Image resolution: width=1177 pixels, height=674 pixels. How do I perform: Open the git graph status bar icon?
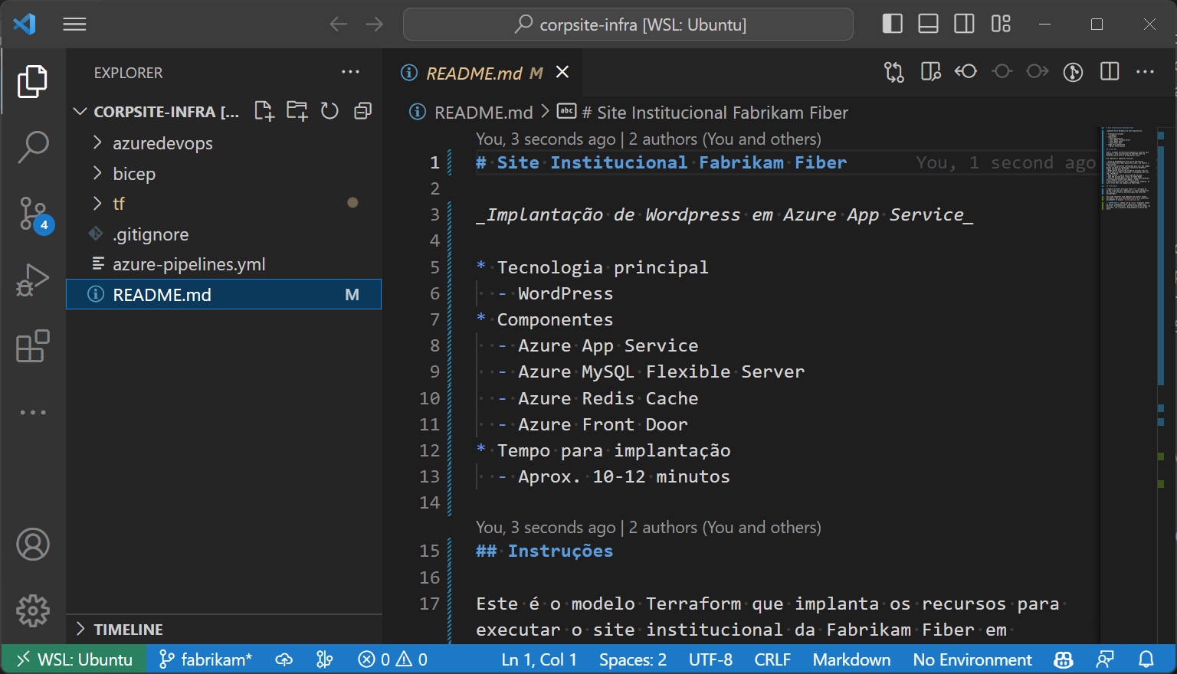325,659
